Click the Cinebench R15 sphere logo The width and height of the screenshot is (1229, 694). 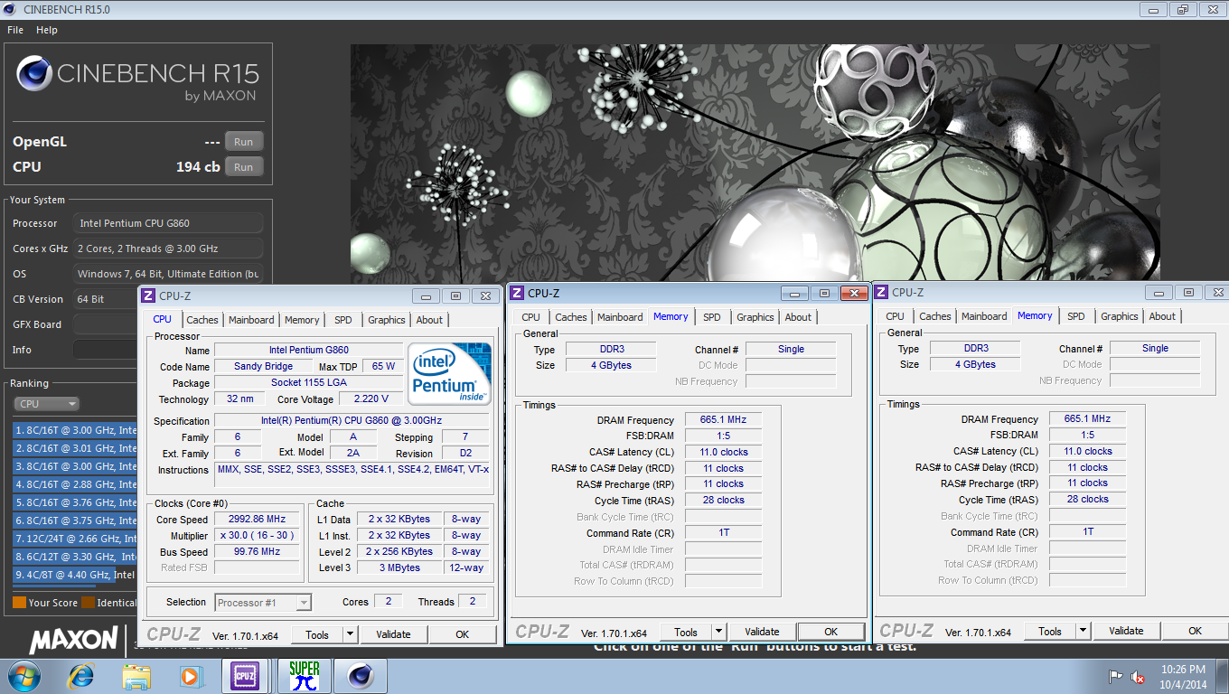point(34,74)
